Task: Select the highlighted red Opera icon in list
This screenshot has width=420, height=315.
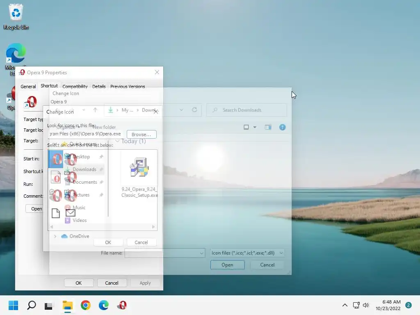Action: [56, 159]
